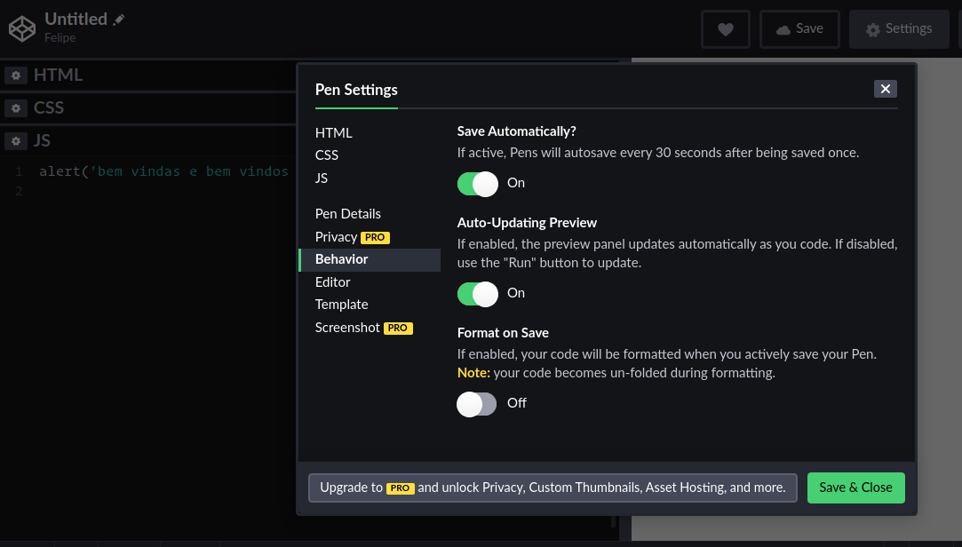Select the HTML item in settings sidebar
Image resolution: width=962 pixels, height=547 pixels.
click(333, 132)
